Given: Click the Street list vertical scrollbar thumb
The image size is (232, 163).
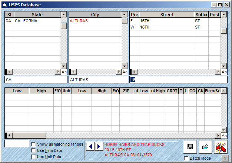Looking at the screenshot, I should pyautogui.click(x=224, y=31).
